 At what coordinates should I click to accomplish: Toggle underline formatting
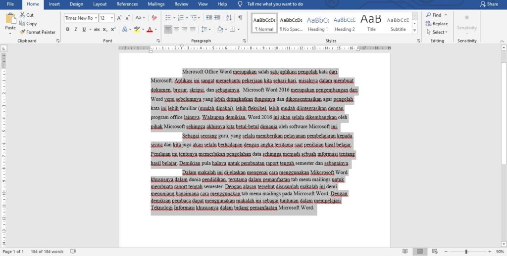pos(84,29)
